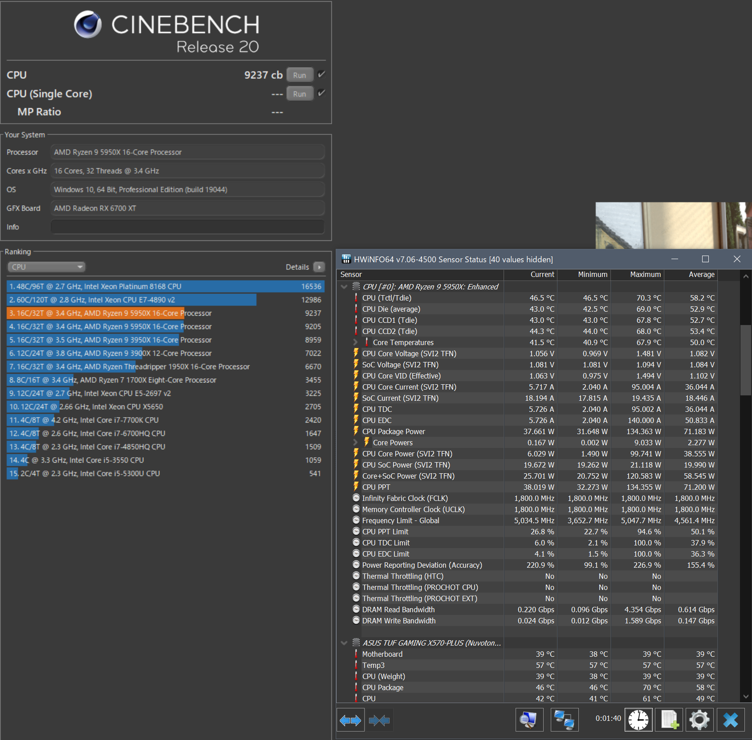Close sensors with the blue X icon
This screenshot has height=740, width=752.
coord(731,720)
